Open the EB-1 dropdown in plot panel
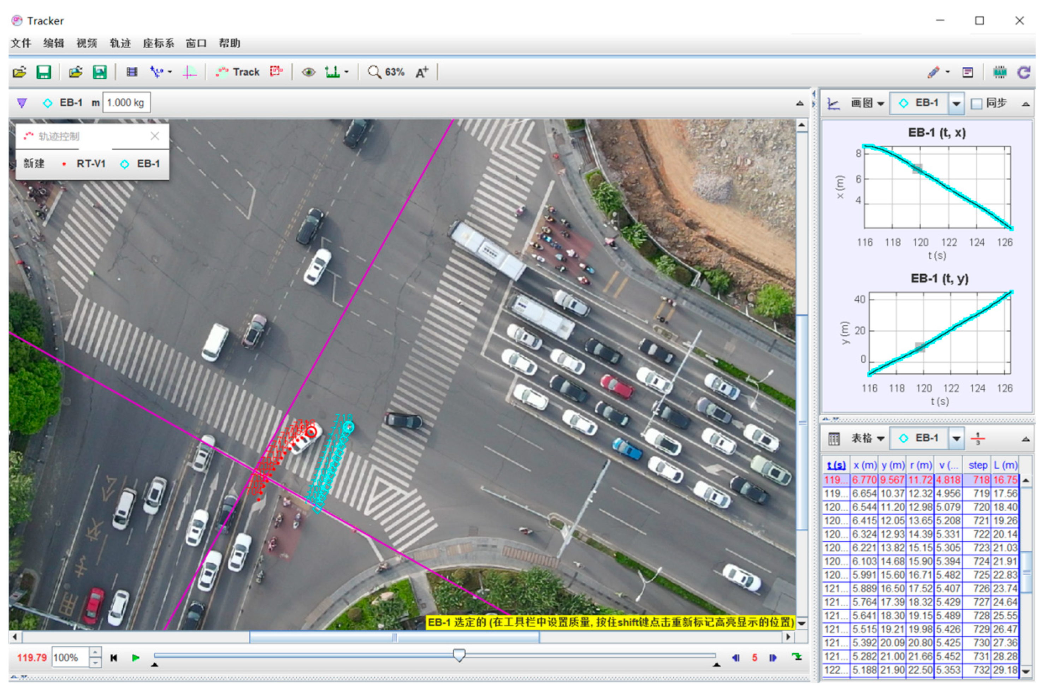Image resolution: width=1041 pixels, height=689 pixels. point(956,104)
